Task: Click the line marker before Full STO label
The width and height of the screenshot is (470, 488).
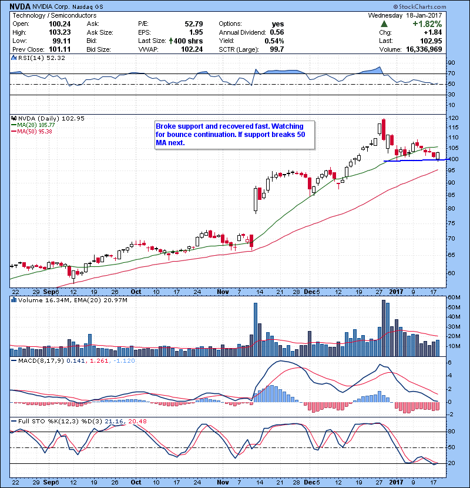Action: (x=14, y=421)
